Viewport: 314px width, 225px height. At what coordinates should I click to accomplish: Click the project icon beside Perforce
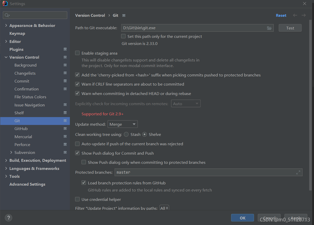pos(65,144)
